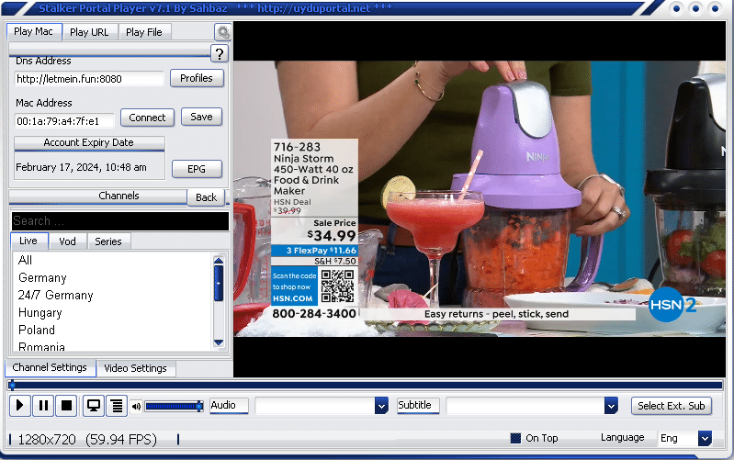Open the Channel Settings tab
Image resolution: width=734 pixels, height=460 pixels.
click(x=51, y=368)
